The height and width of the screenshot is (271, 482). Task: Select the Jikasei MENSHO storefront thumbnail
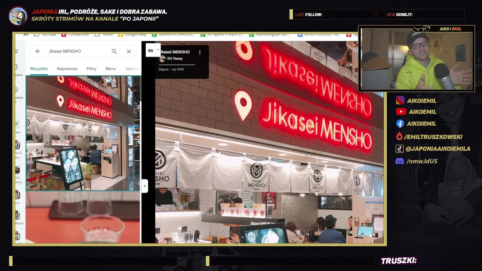coord(83,133)
